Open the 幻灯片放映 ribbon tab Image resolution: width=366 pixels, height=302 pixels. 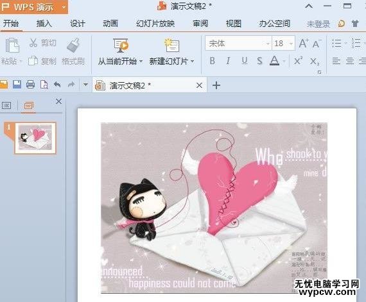(x=155, y=24)
